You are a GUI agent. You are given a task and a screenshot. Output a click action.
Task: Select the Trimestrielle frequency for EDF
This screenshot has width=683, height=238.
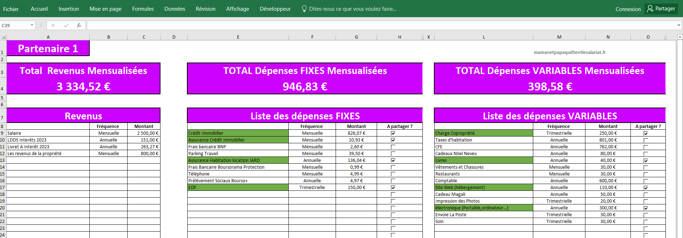click(x=312, y=188)
